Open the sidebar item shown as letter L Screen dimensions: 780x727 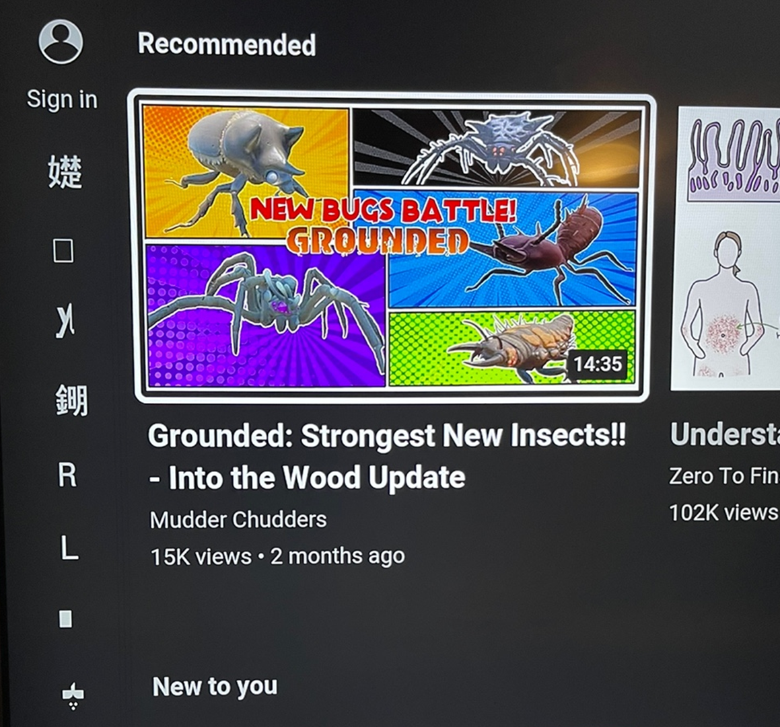(x=69, y=548)
